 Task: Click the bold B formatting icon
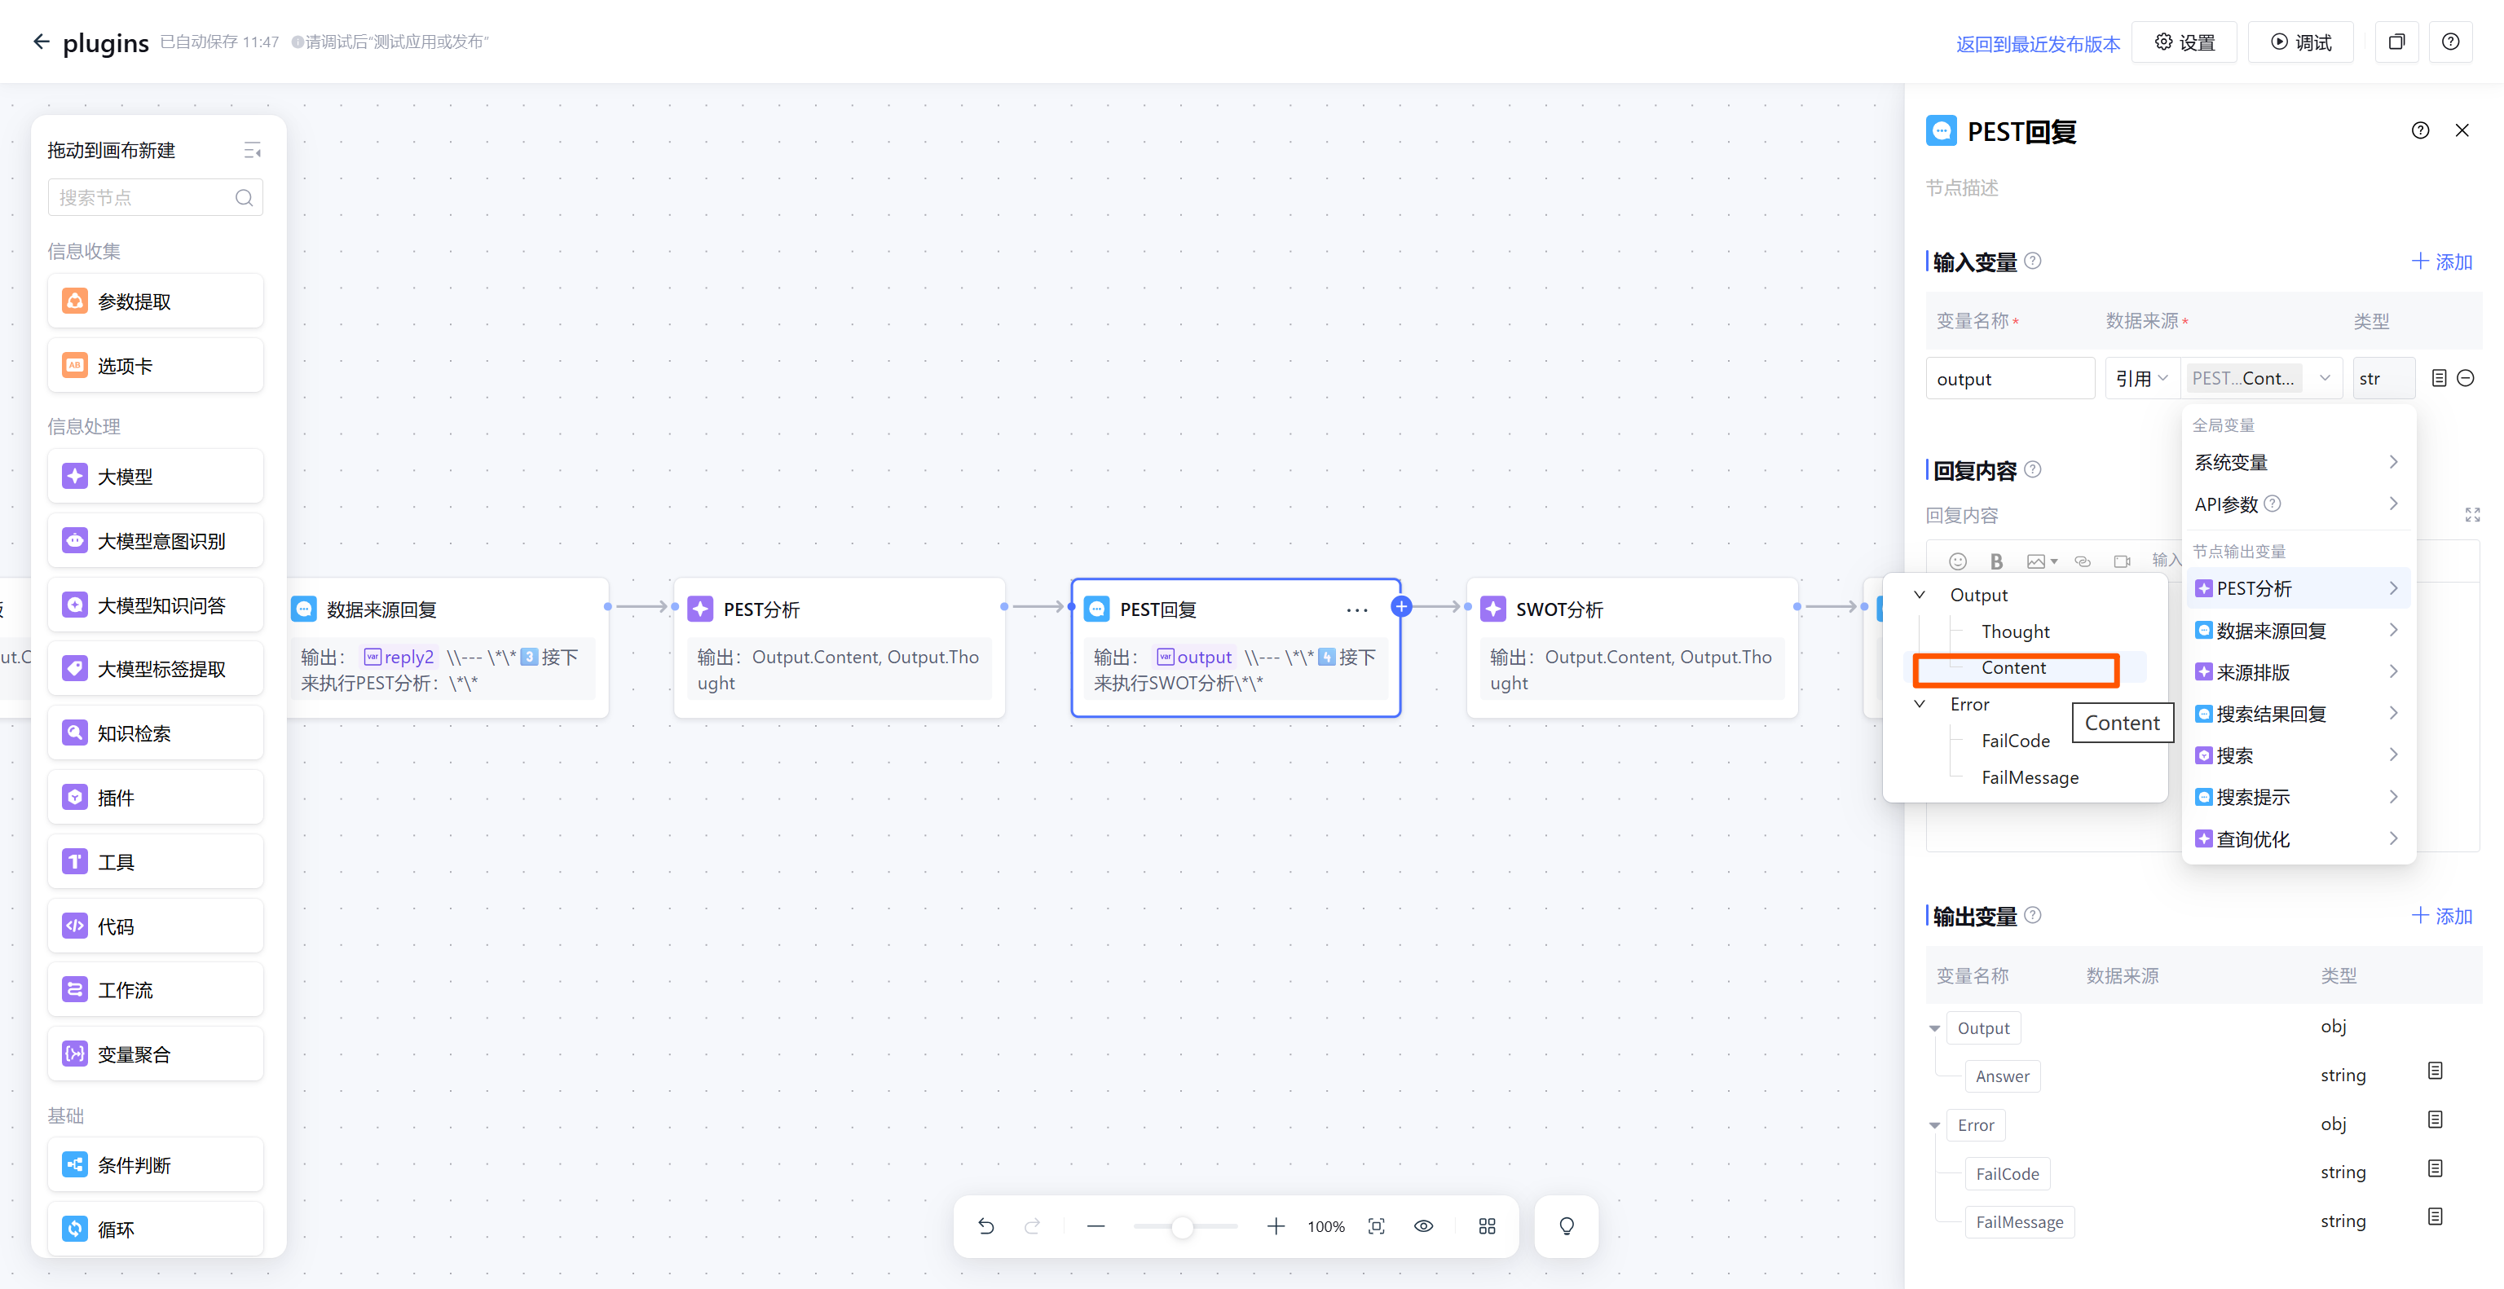click(x=1995, y=561)
